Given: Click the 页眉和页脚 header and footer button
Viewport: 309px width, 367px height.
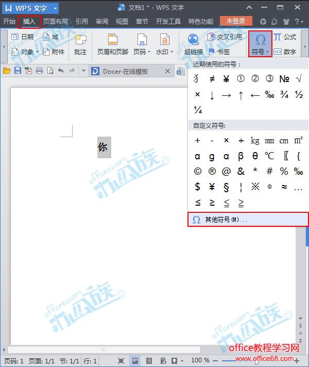Looking at the screenshot, I should (x=112, y=44).
